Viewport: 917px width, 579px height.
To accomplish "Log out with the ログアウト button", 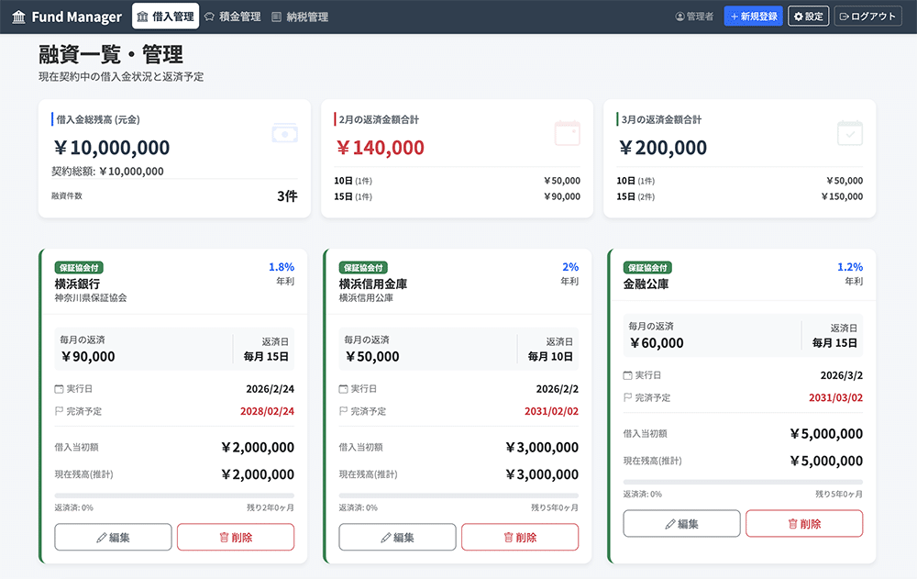I will tap(867, 17).
